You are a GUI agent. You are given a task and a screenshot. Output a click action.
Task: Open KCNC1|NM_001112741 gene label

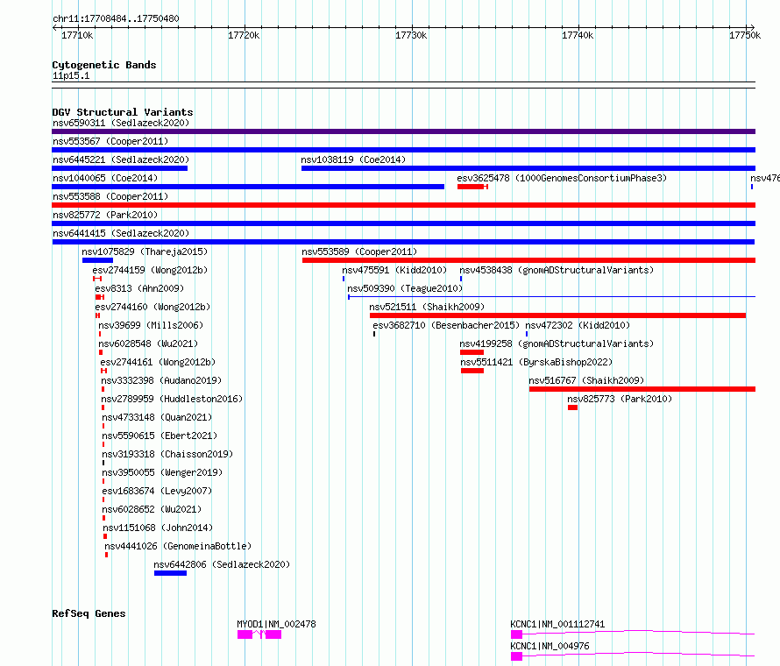[557, 624]
